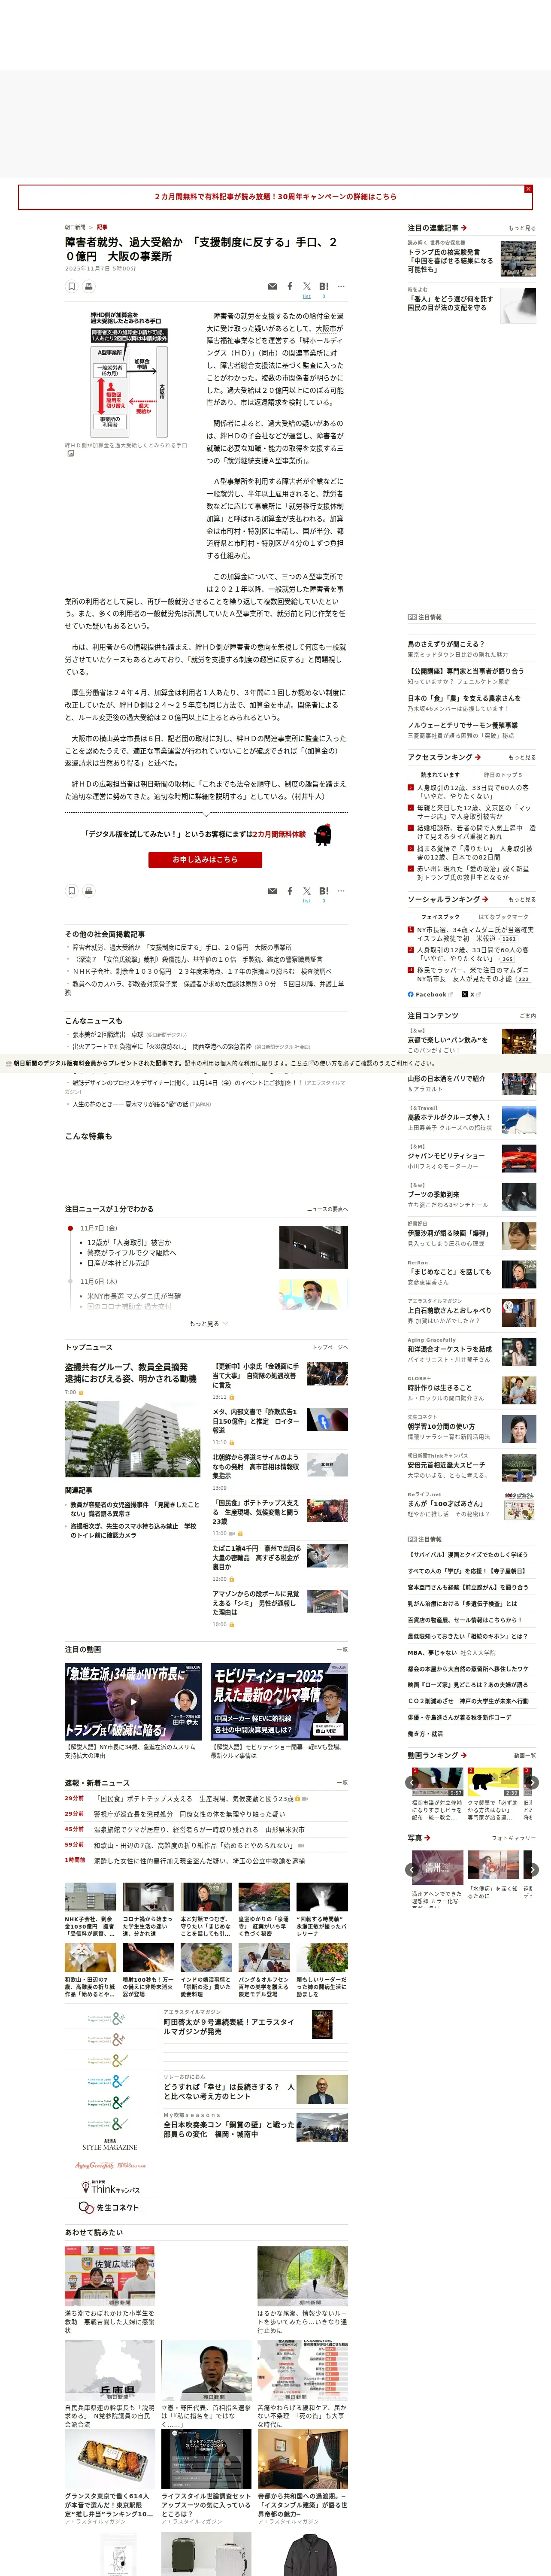Viewport: 551px width, 2576px height.
Task: Click the 写真 section red arrow
Action: [427, 1837]
